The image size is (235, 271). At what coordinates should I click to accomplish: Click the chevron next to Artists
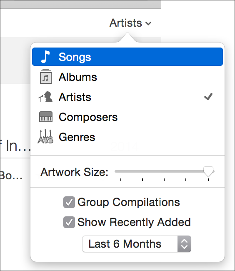[x=148, y=23]
